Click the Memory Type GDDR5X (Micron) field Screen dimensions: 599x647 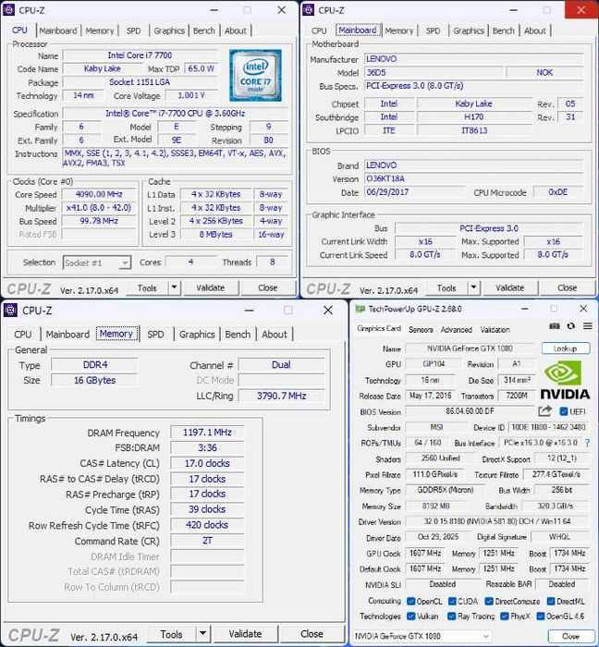click(446, 490)
